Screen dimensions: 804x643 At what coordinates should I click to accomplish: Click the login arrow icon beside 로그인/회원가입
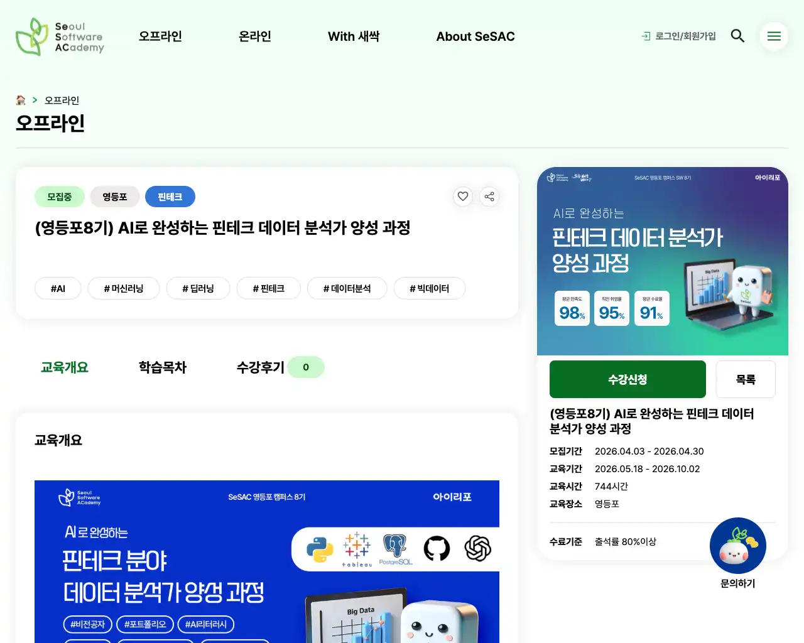(x=645, y=36)
